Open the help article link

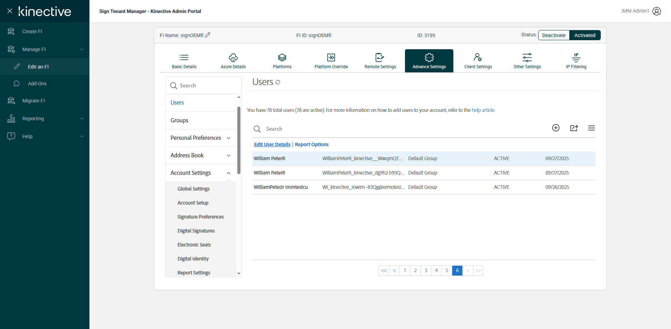click(x=483, y=110)
